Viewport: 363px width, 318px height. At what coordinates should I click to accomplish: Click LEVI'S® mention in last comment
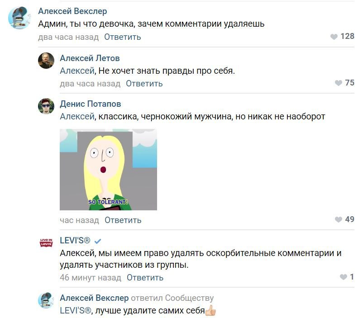click(x=76, y=310)
